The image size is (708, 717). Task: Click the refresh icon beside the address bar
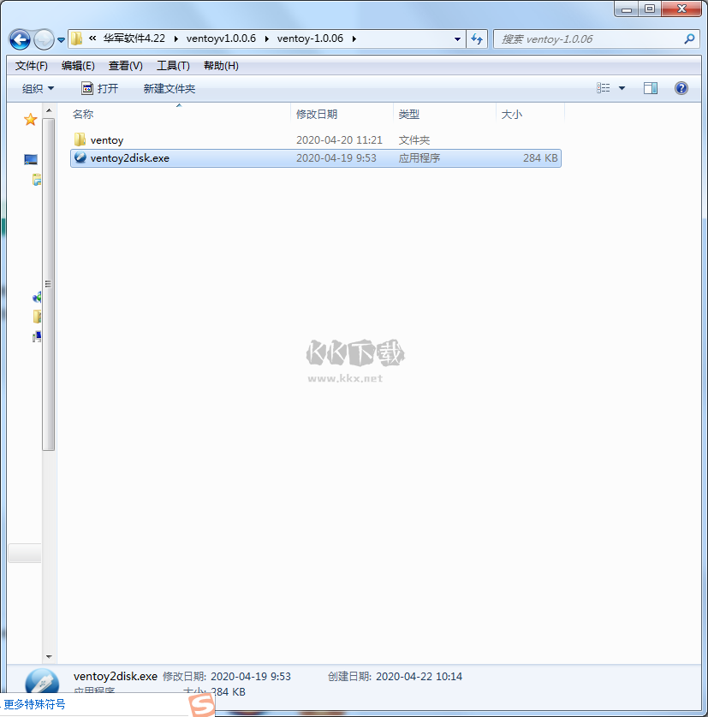(477, 39)
